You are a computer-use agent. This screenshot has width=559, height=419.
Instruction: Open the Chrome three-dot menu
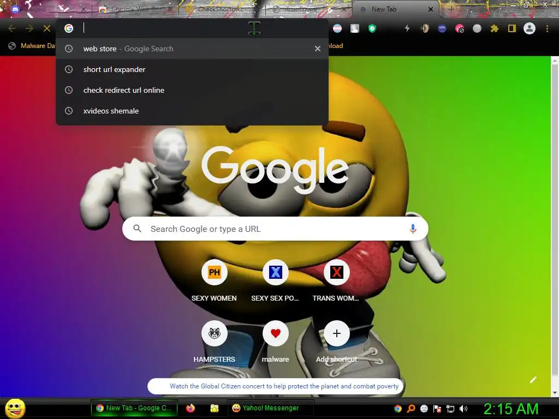pos(547,28)
